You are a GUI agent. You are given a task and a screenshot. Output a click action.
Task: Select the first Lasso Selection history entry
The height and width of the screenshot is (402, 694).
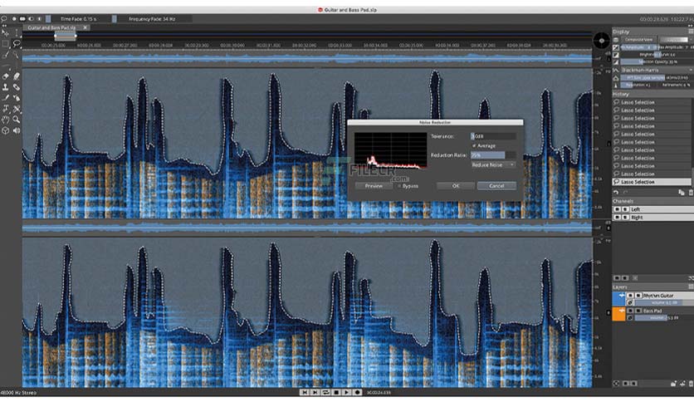click(x=652, y=102)
